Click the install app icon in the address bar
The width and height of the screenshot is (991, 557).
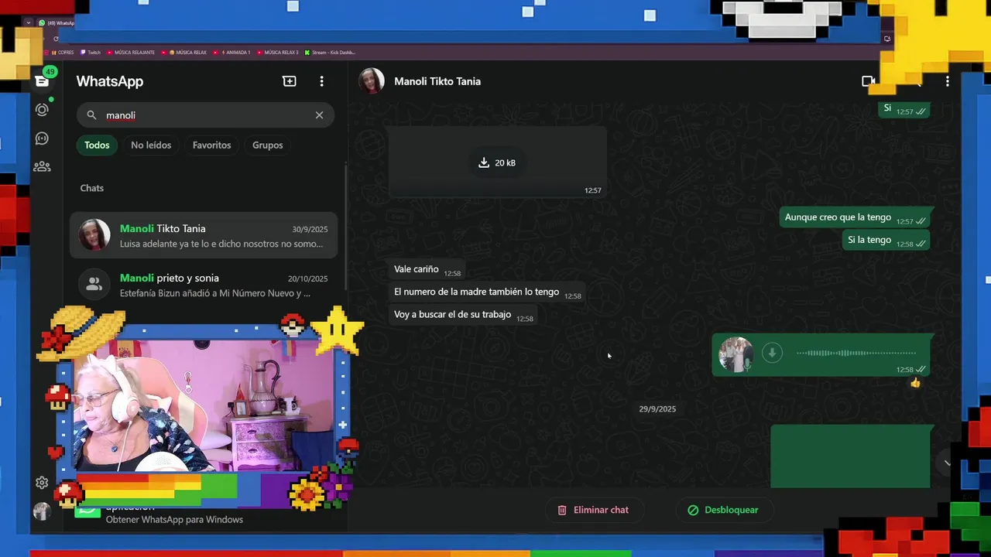tap(887, 38)
